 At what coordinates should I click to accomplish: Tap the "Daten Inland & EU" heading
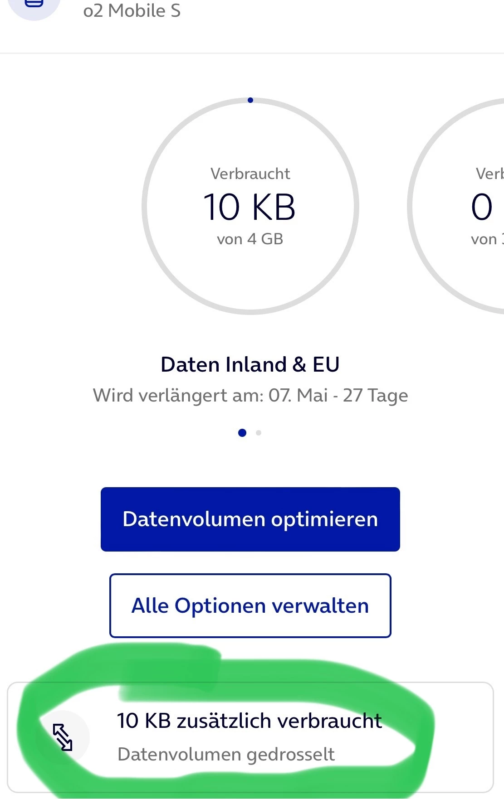(x=250, y=364)
